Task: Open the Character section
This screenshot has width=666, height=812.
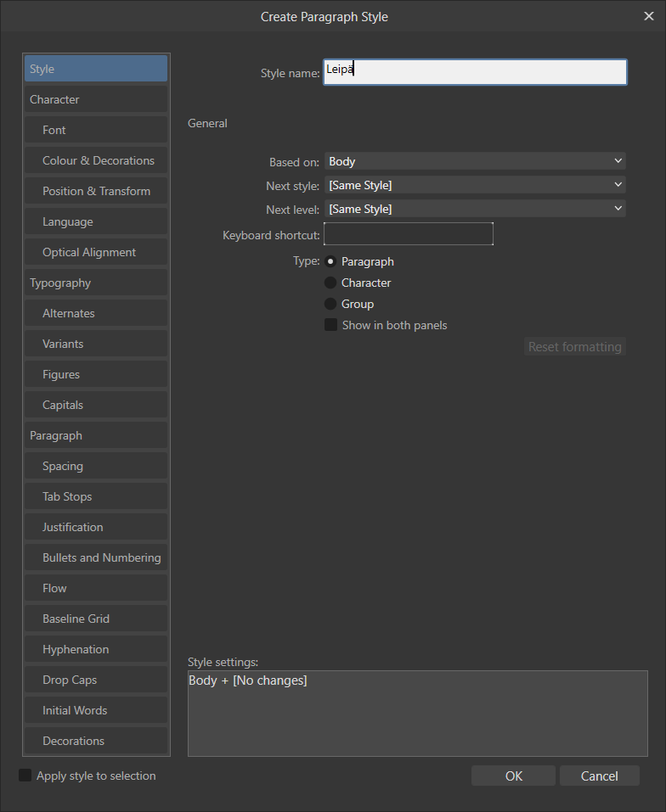Action: click(96, 99)
